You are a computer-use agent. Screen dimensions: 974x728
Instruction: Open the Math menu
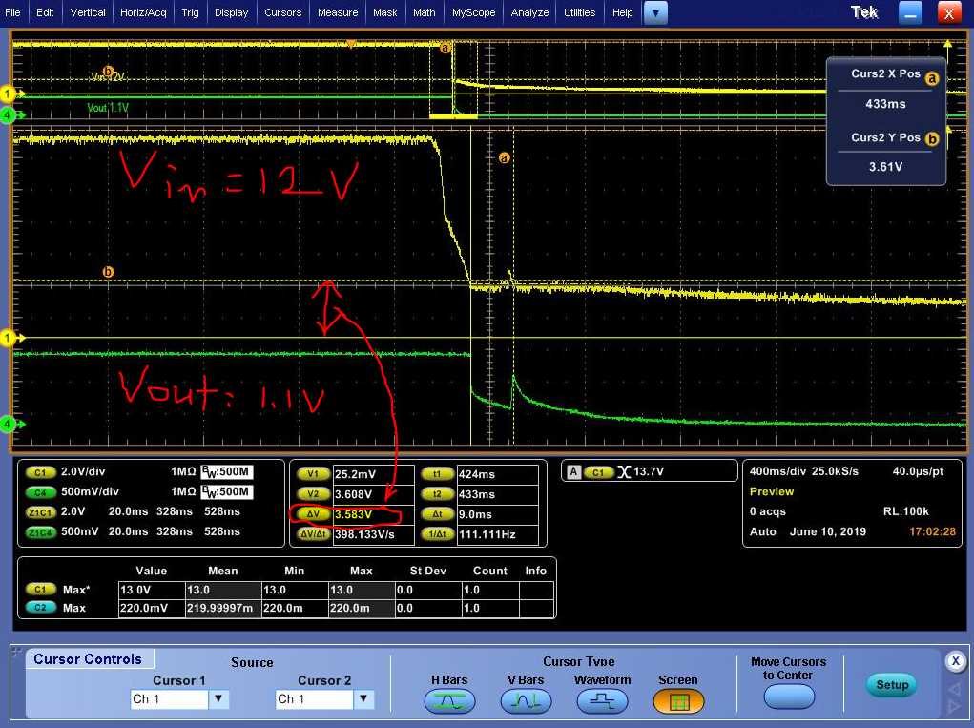[x=424, y=12]
